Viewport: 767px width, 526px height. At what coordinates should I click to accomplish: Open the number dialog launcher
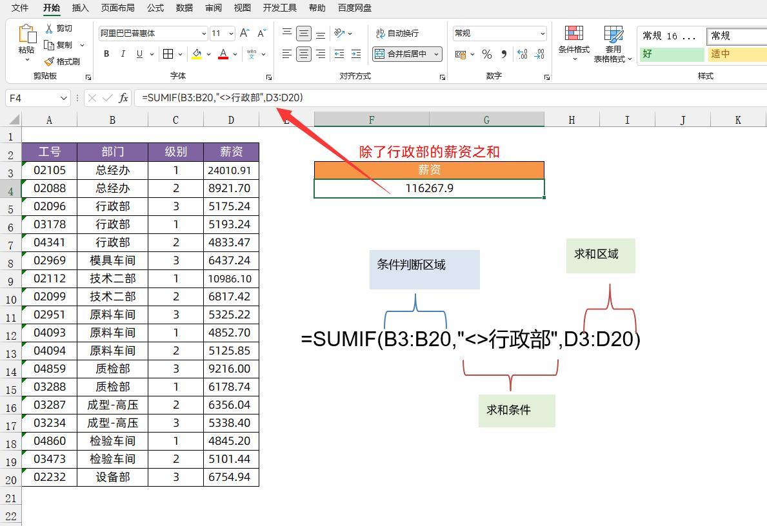click(547, 77)
